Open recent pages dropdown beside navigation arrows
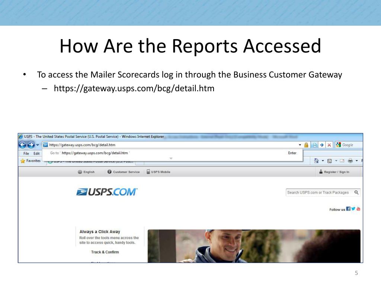The image size is (381, 286). point(38,145)
